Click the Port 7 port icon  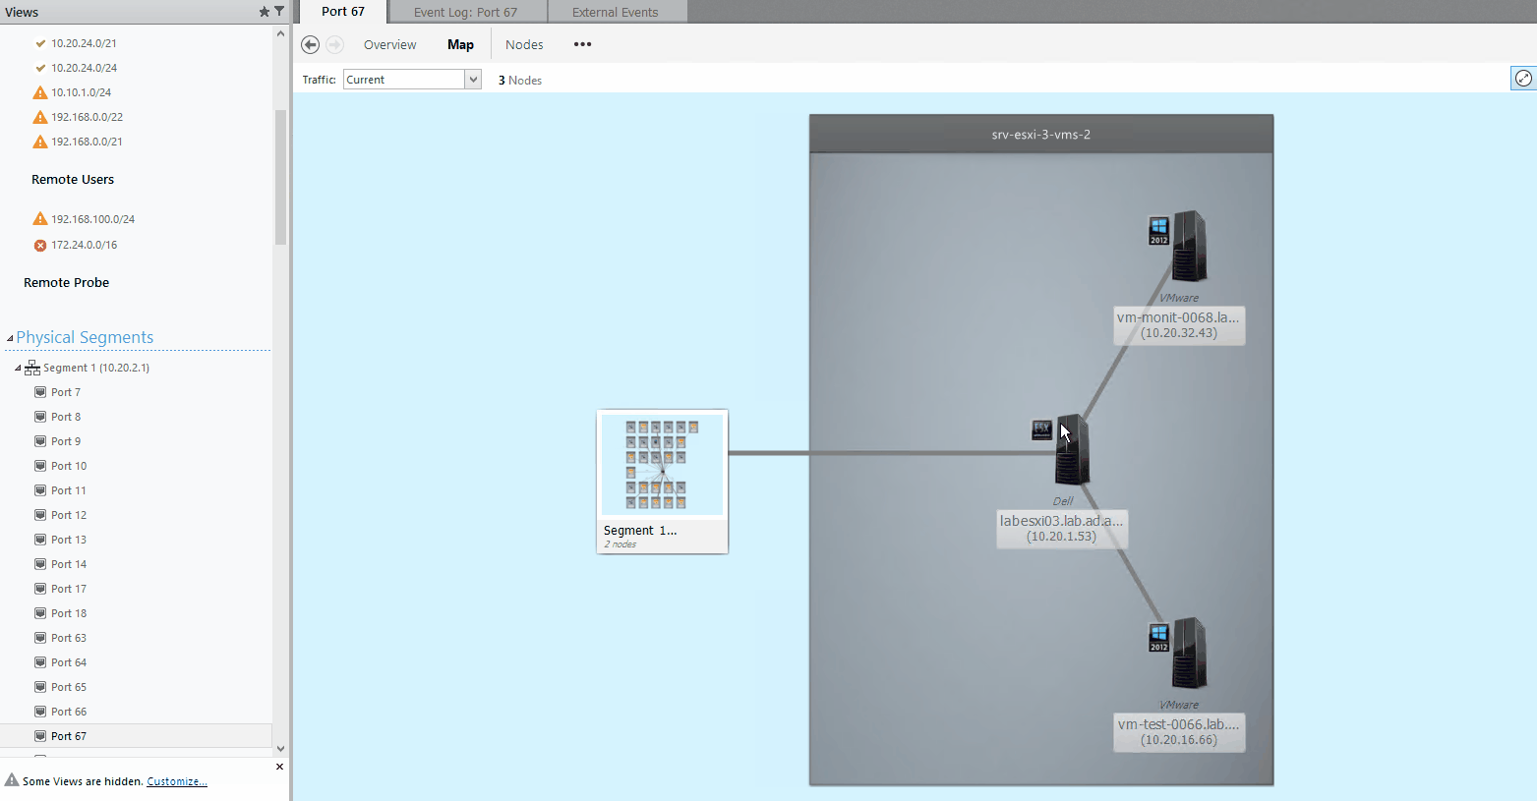[40, 392]
